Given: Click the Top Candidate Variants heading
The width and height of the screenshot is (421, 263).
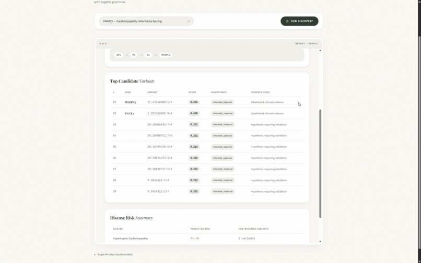Looking at the screenshot, I should pyautogui.click(x=132, y=81).
